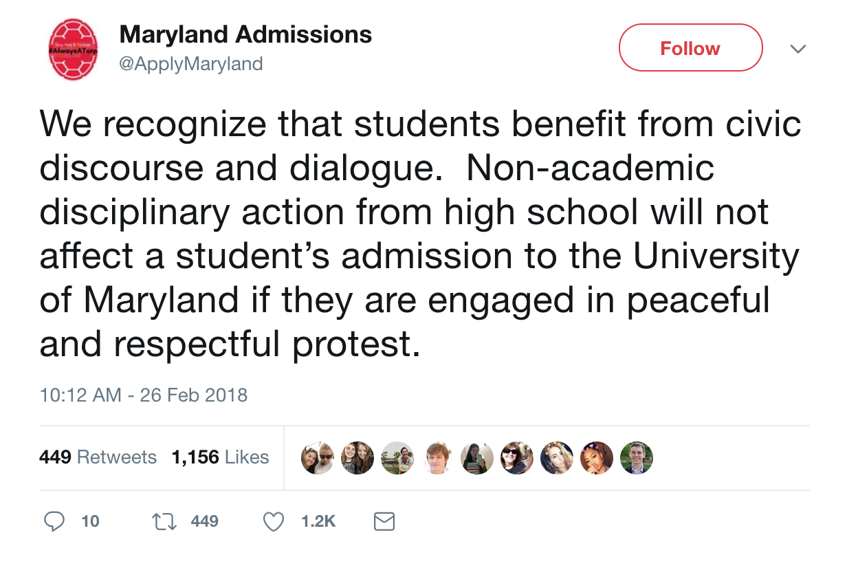Open the tweet options chevron dropdown
This screenshot has height=568, width=847.
(797, 50)
